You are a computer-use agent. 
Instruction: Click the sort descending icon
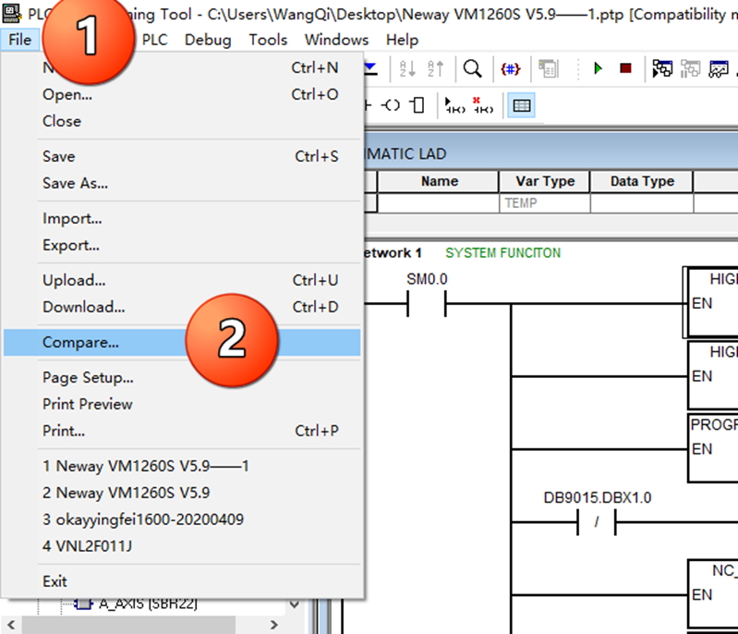[x=435, y=68]
